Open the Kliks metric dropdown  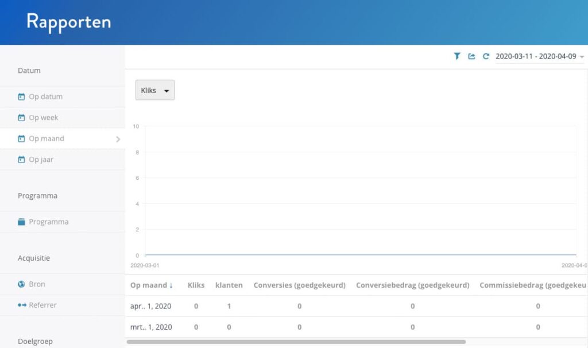pos(155,90)
